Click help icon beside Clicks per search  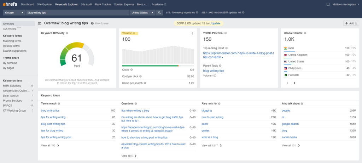(x=145, y=83)
